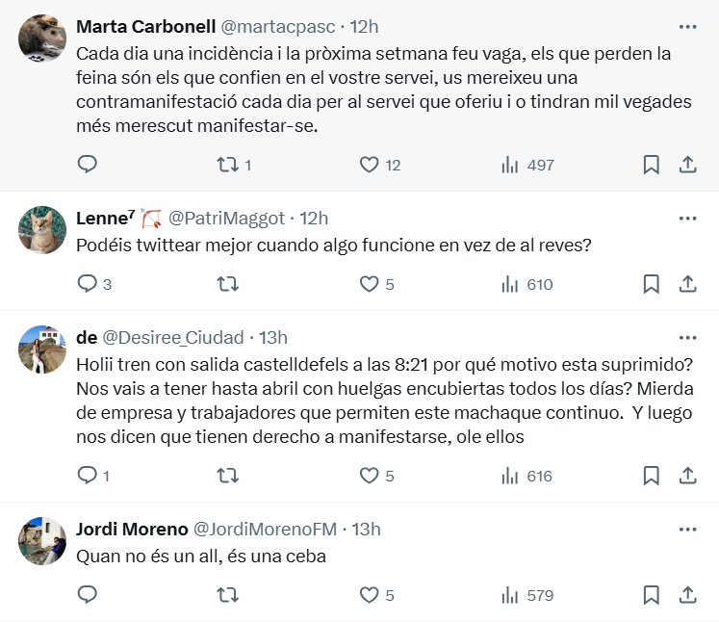The image size is (719, 622).
Task: Open replies to Lenne's tweet
Action: point(94,284)
